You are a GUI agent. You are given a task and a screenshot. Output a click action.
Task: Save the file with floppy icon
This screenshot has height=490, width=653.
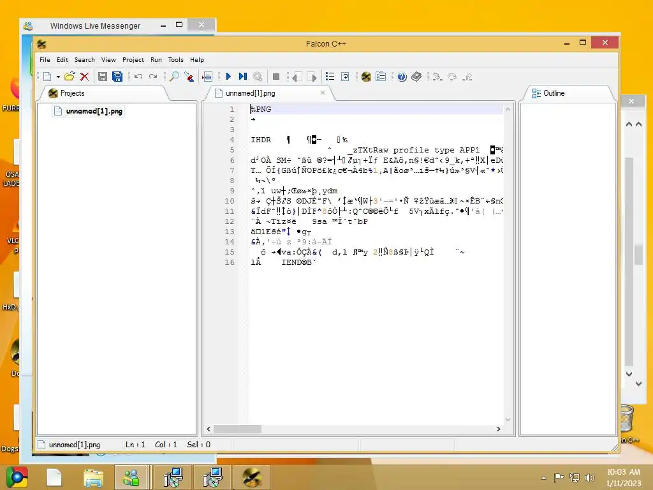[x=103, y=77]
